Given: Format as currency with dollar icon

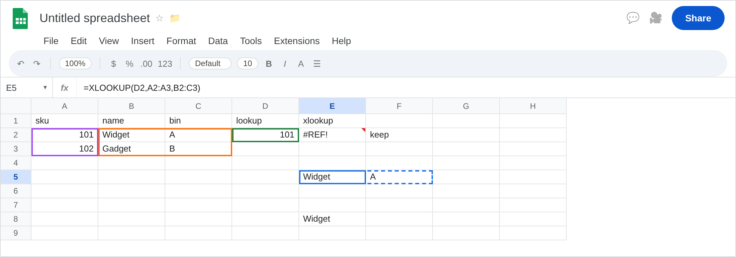Looking at the screenshot, I should (113, 63).
